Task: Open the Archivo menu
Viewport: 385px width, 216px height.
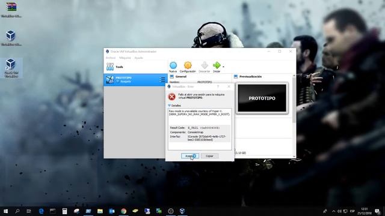Action: pos(111,58)
